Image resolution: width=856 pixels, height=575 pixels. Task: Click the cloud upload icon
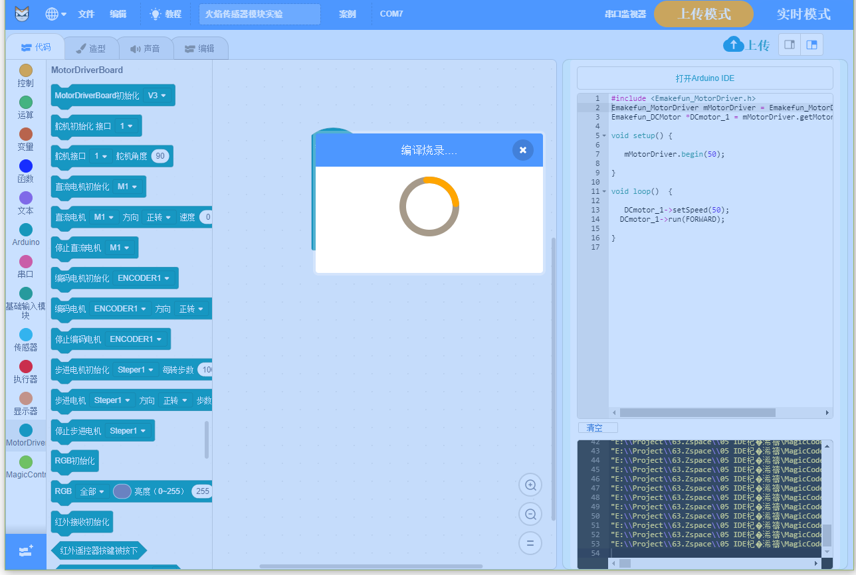[x=734, y=44]
